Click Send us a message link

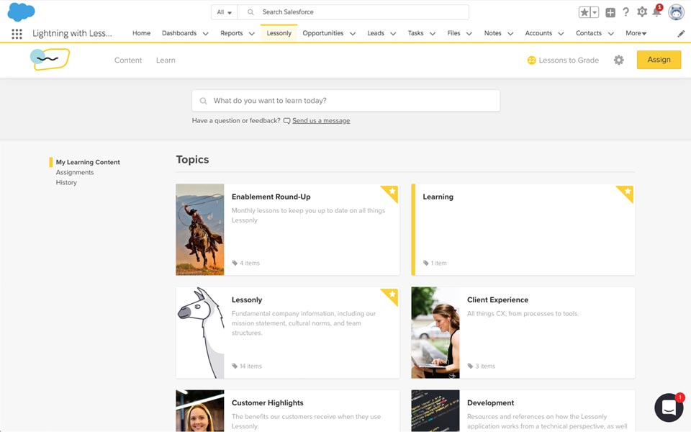point(321,121)
